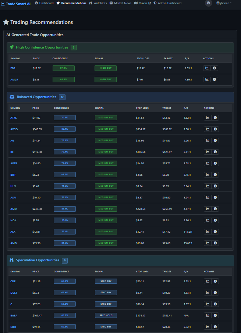241x333 pixels.
Task: Click the ATXS symbol link
Action: pos(13,118)
